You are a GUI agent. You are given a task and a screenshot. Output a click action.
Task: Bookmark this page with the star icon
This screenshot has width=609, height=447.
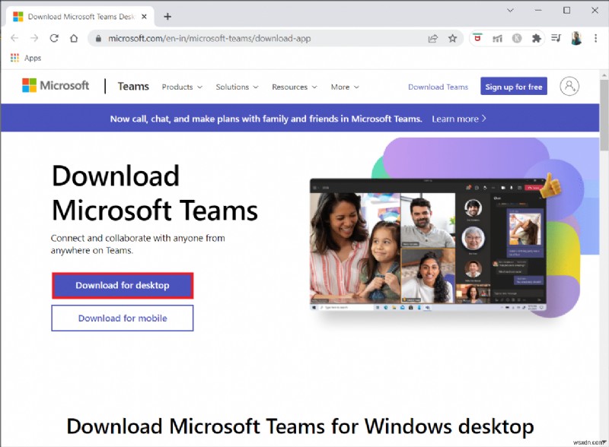(x=452, y=39)
